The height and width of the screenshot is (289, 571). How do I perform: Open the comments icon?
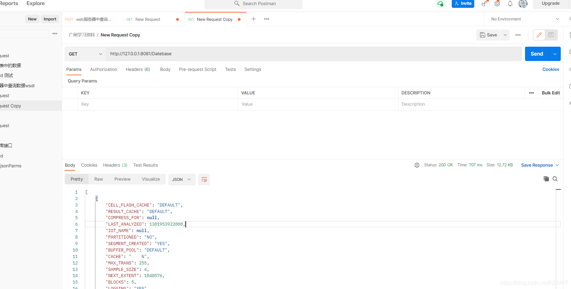pyautogui.click(x=551, y=35)
